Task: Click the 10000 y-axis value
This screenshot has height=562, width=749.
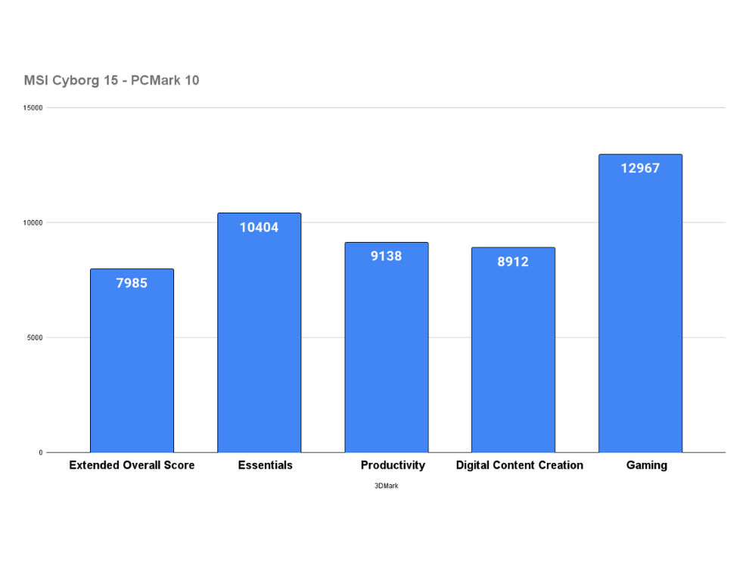Action: tap(33, 223)
